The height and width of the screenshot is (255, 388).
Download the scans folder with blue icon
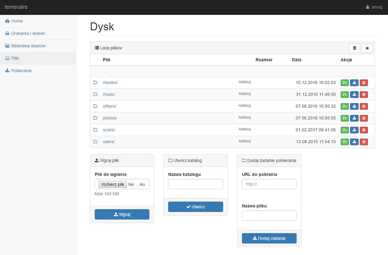coord(354,130)
